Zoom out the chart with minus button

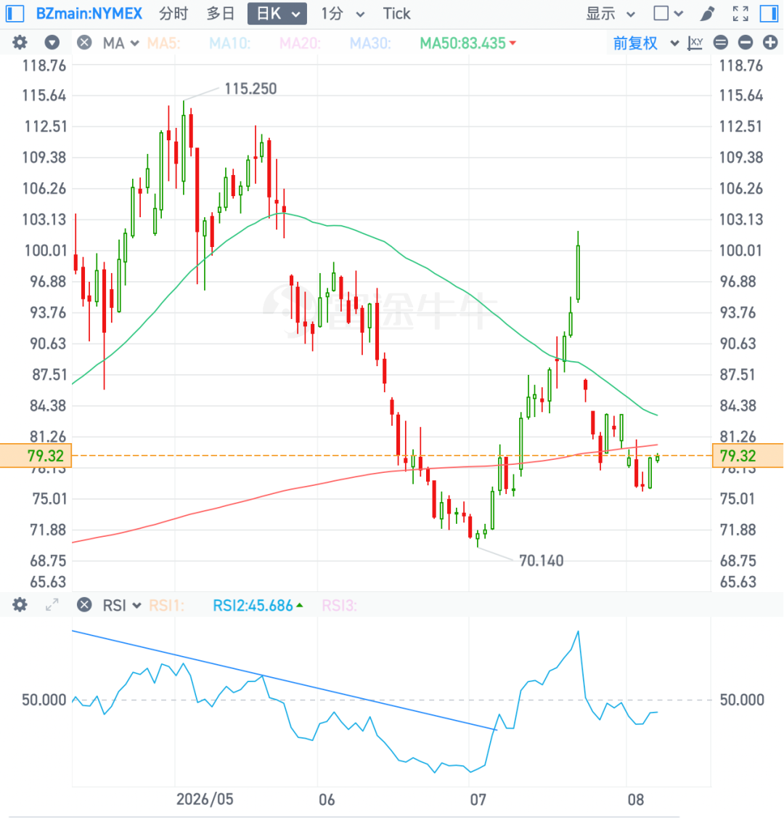click(x=746, y=43)
